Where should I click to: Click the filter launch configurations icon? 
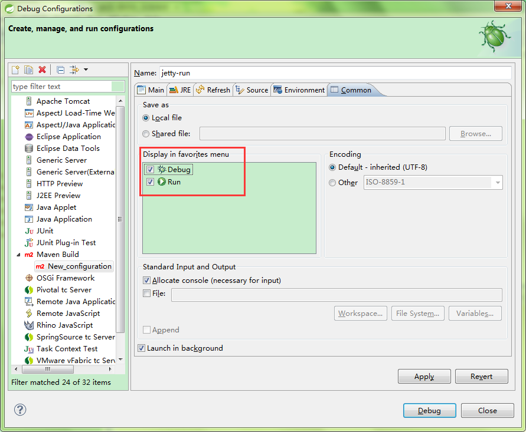point(74,70)
